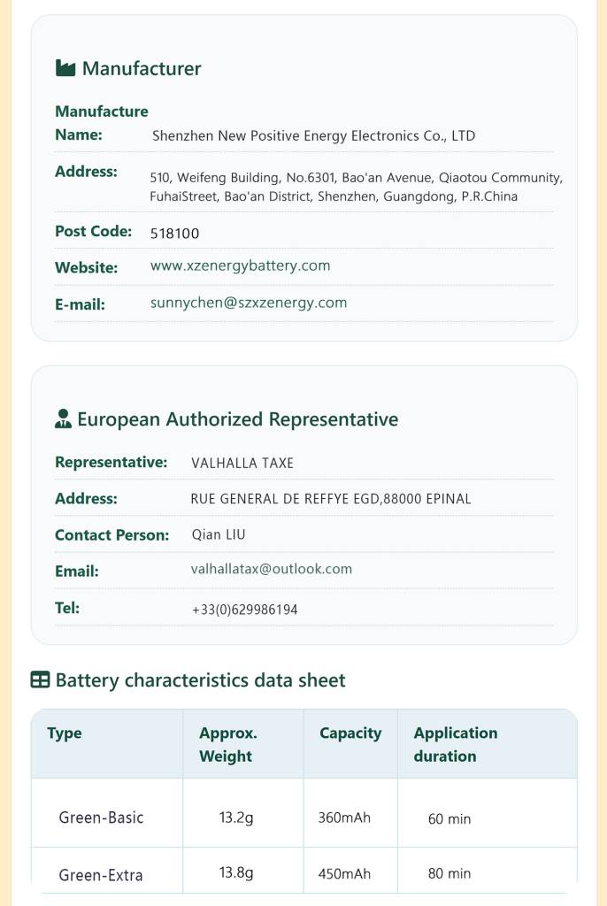
Task: Click the person icon beside European Authorized Representative
Action: click(63, 418)
